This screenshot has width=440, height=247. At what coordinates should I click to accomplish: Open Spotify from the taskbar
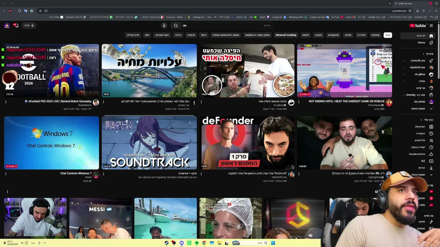click(197, 243)
